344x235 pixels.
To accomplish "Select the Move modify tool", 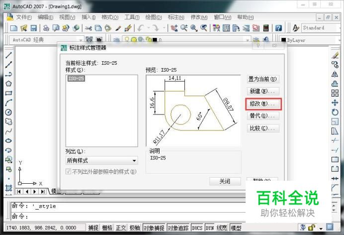I will [335, 103].
